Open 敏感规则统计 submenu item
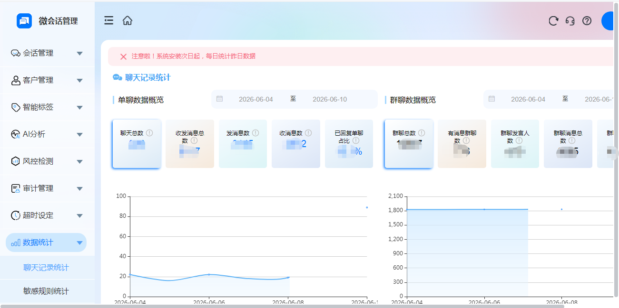The image size is (619, 308). click(x=46, y=291)
